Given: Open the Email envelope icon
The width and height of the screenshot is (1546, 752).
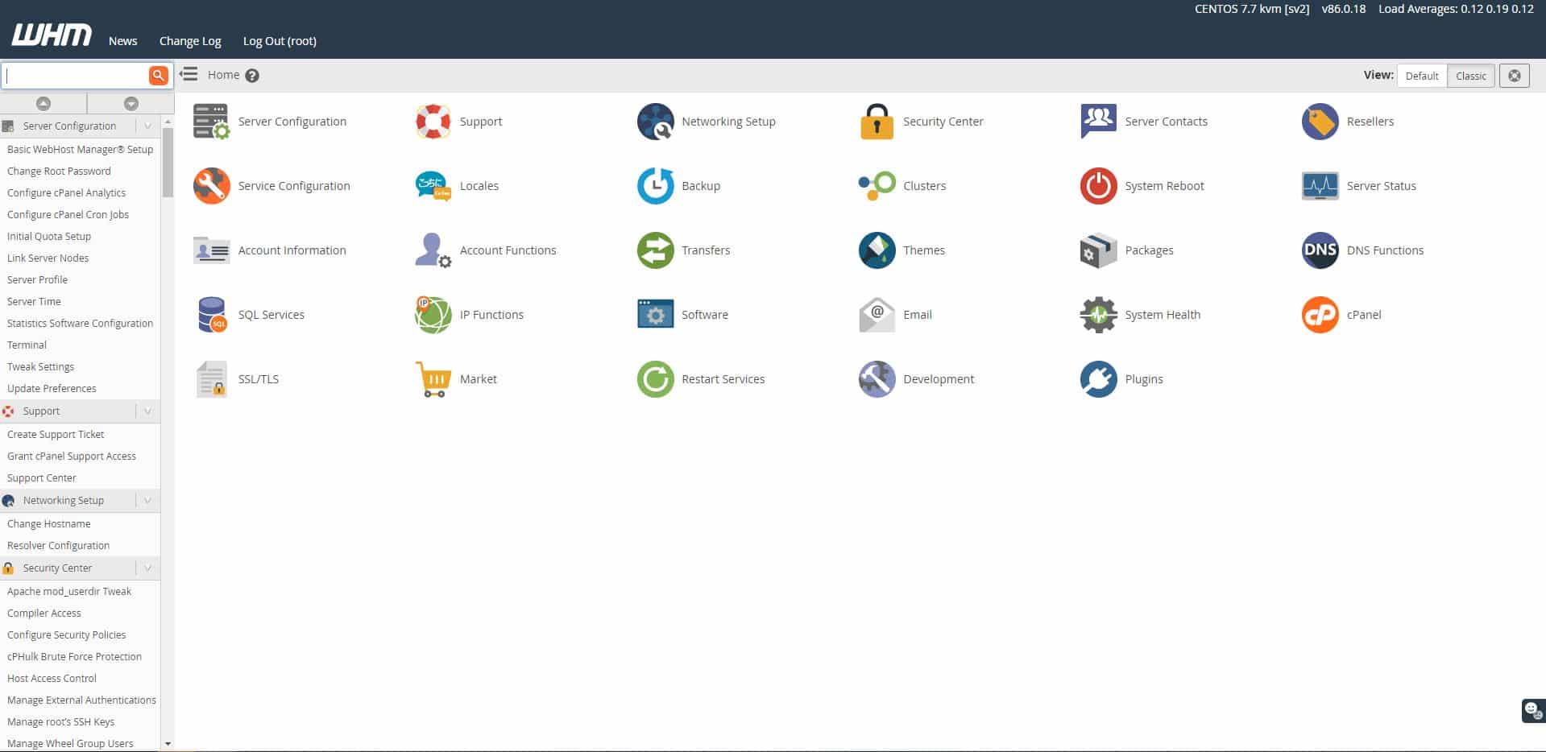Looking at the screenshot, I should pos(877,315).
